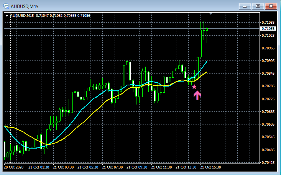Click the 21 Oct 13:30 time label

point(186,167)
